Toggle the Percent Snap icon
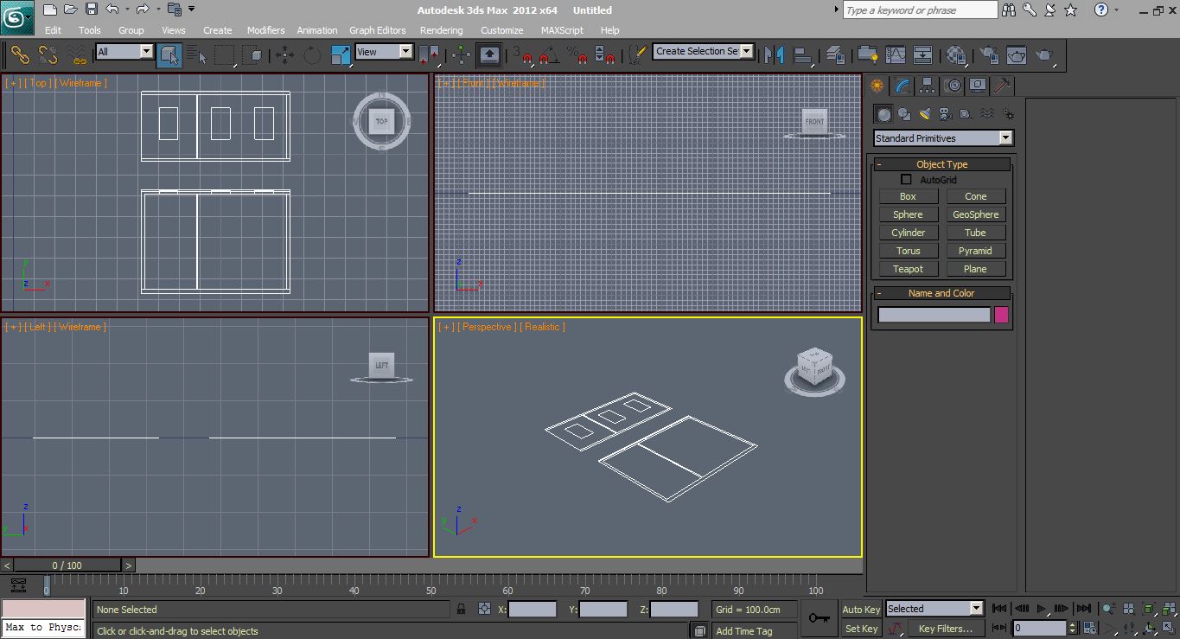This screenshot has height=639, width=1180. tap(577, 55)
